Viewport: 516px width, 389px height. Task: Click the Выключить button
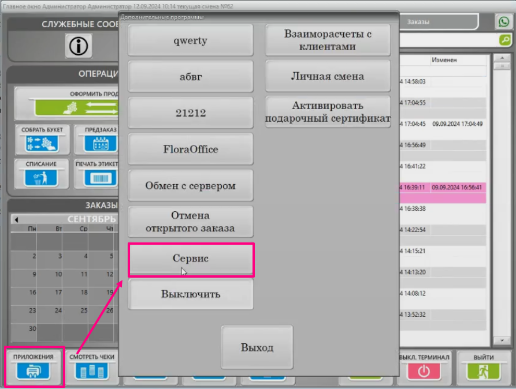coord(191,294)
